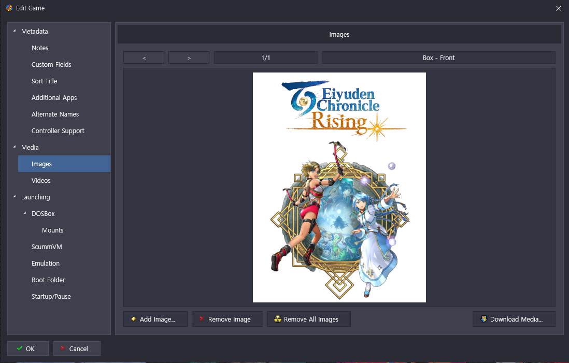Collapse the DOSBox tree node
The width and height of the screenshot is (569, 363).
[25, 213]
